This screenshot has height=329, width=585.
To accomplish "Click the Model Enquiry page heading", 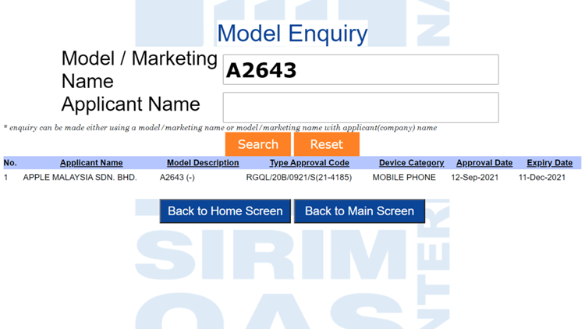I will click(292, 34).
